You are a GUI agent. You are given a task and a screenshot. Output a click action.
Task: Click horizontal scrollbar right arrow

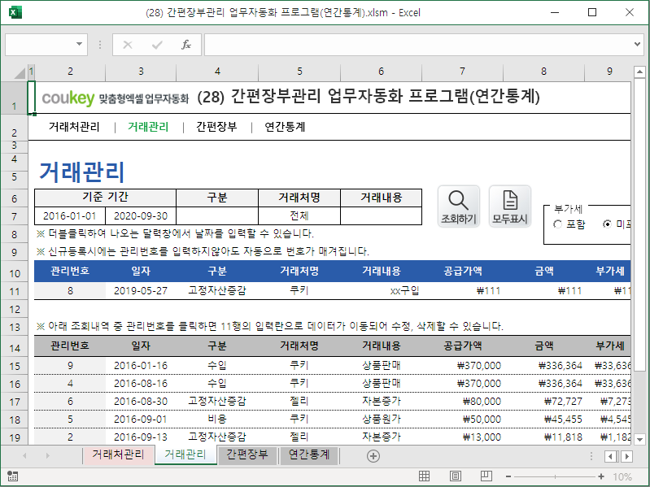[627, 456]
